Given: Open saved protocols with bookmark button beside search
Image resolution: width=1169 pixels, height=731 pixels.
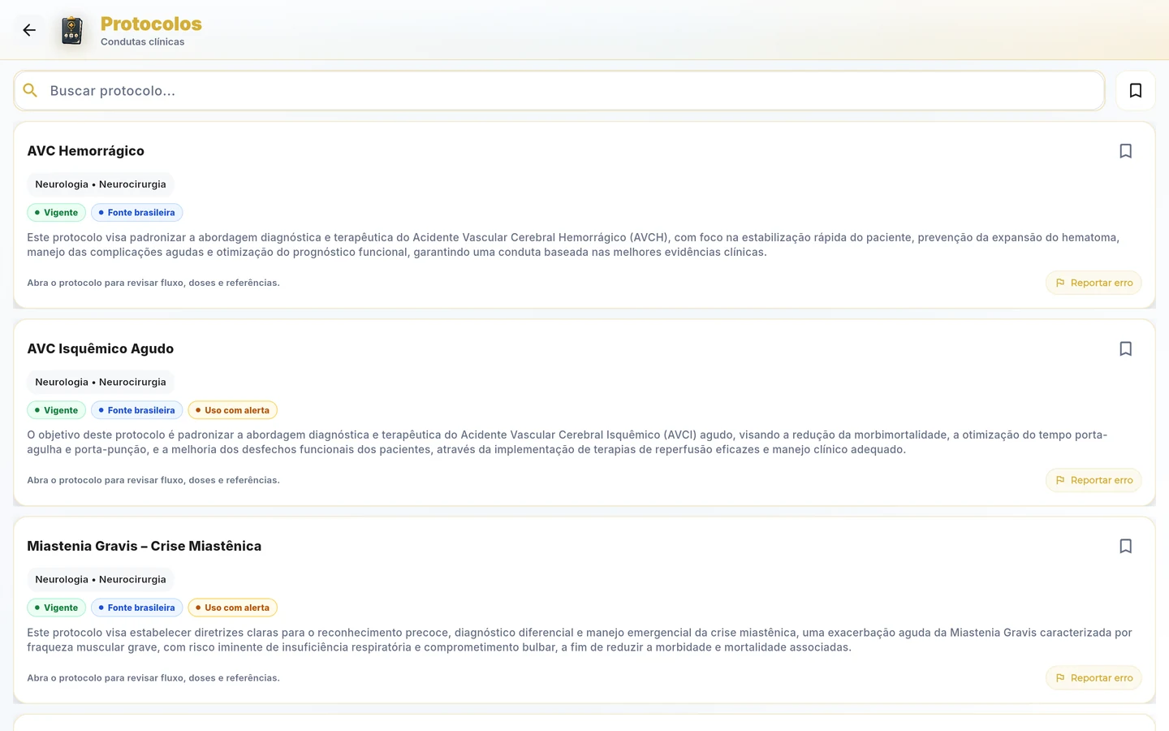Looking at the screenshot, I should coord(1136,90).
